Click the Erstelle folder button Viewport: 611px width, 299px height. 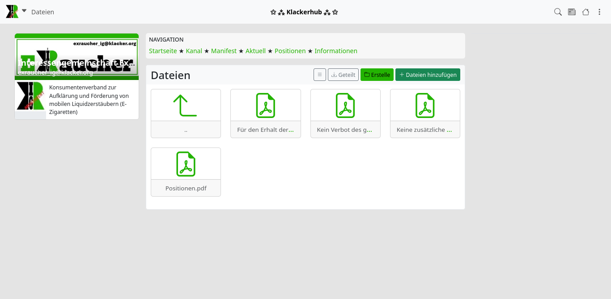(377, 75)
